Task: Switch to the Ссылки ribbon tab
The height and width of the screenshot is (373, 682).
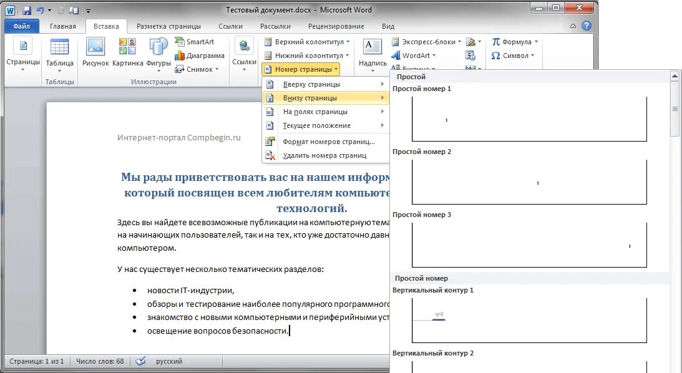Action: click(x=230, y=26)
